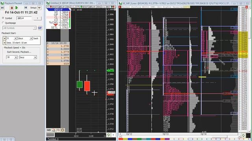Click candlestick chart's horizontal scrollbar thumb
Screen dimensions: 252x141
[50, 135]
